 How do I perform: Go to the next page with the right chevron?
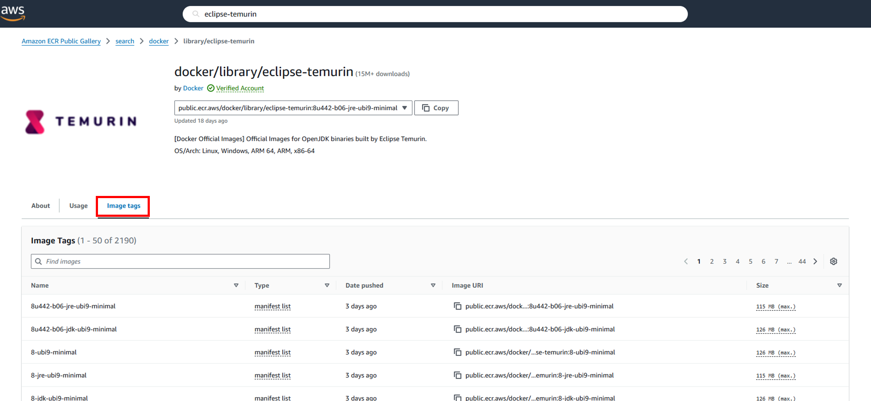click(815, 261)
